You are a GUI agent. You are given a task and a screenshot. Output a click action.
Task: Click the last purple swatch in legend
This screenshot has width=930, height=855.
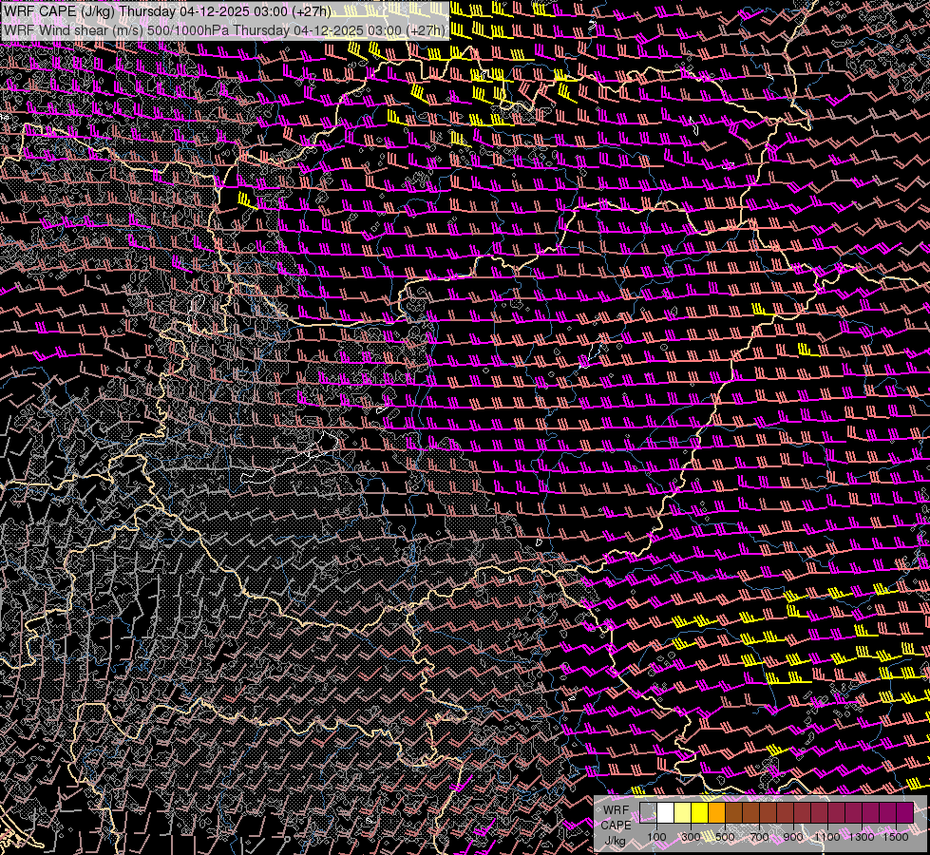(904, 813)
